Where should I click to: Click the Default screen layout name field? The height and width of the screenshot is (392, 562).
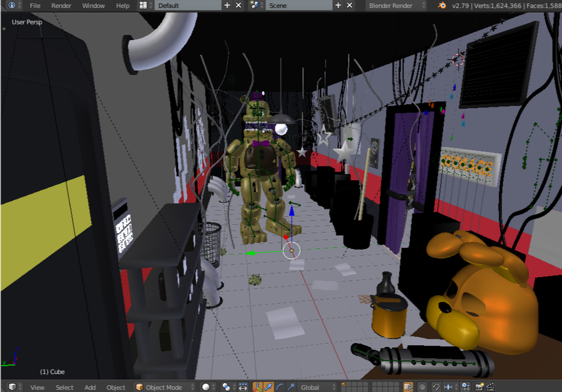[x=188, y=6]
